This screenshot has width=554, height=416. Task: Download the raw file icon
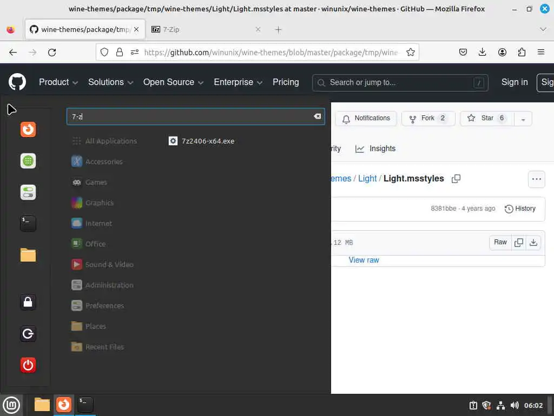click(533, 242)
